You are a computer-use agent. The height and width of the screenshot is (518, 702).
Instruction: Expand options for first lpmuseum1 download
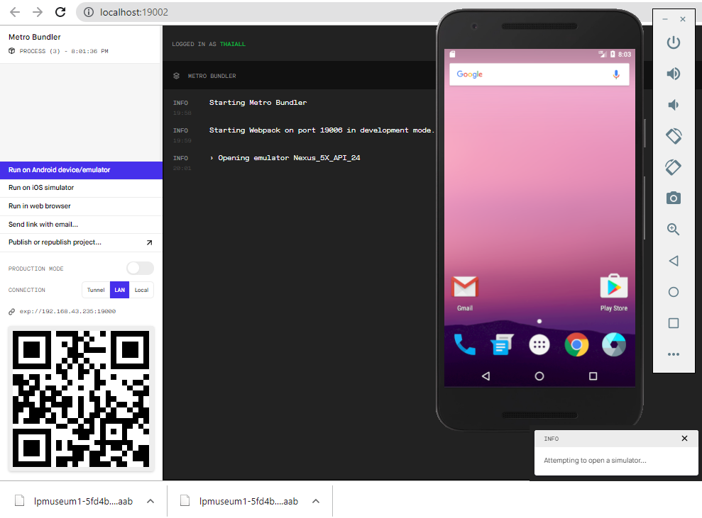(x=150, y=501)
